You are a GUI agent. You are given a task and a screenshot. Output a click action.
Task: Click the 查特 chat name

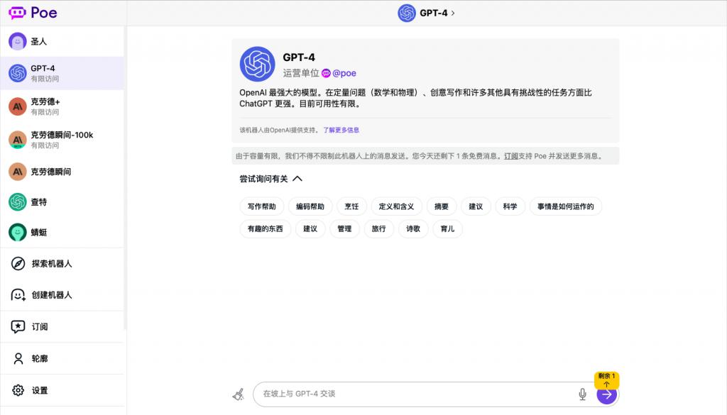39,202
